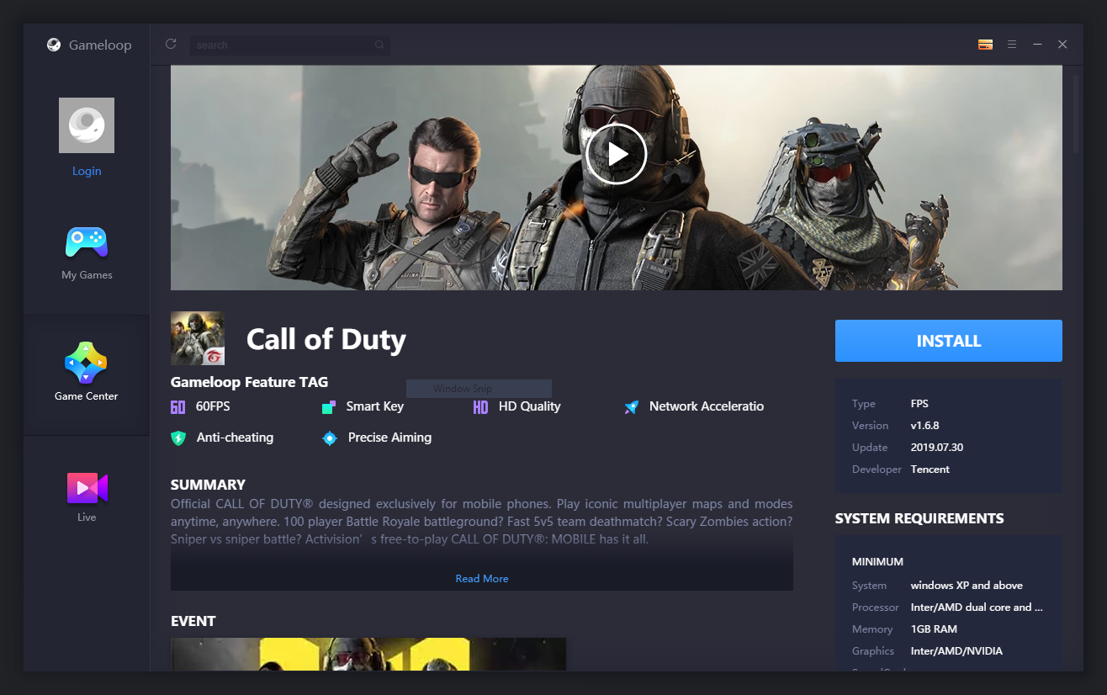
Task: Open My Games from sidebar
Action: tap(87, 253)
